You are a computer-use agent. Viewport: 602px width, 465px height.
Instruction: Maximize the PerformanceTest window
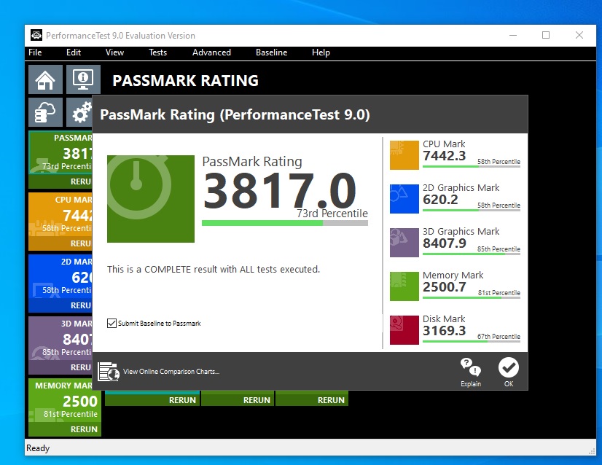click(546, 35)
